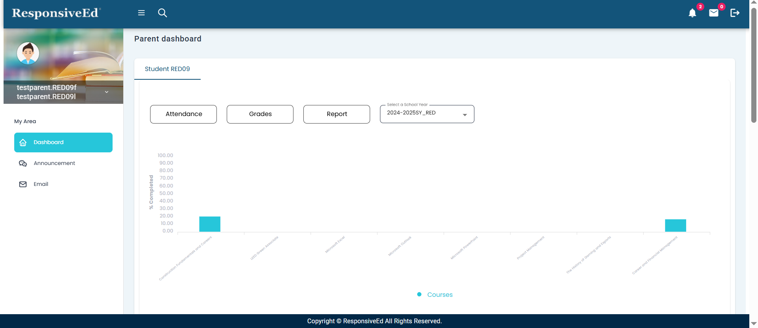Go to Dashboard in sidebar

63,142
